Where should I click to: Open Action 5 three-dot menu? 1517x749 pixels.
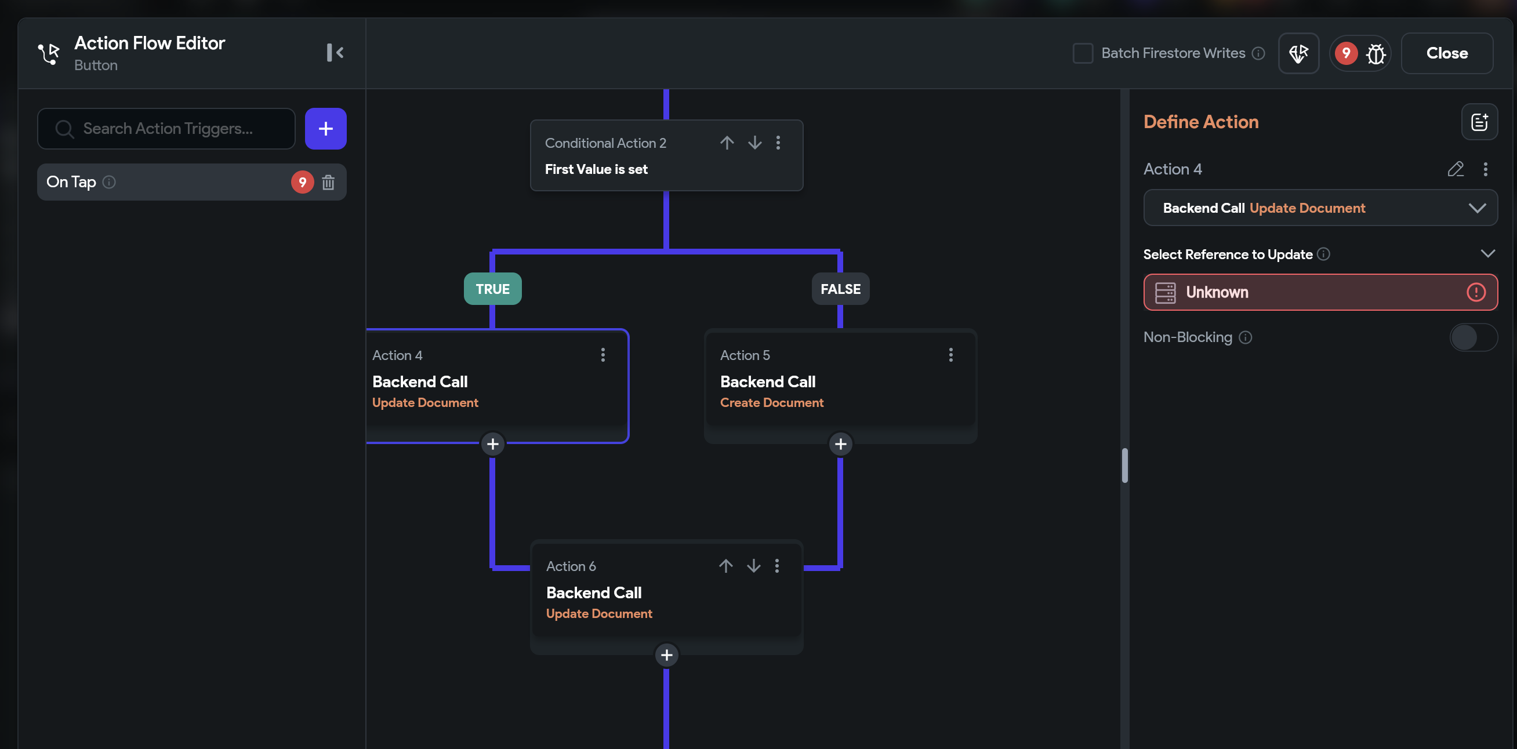coord(950,354)
